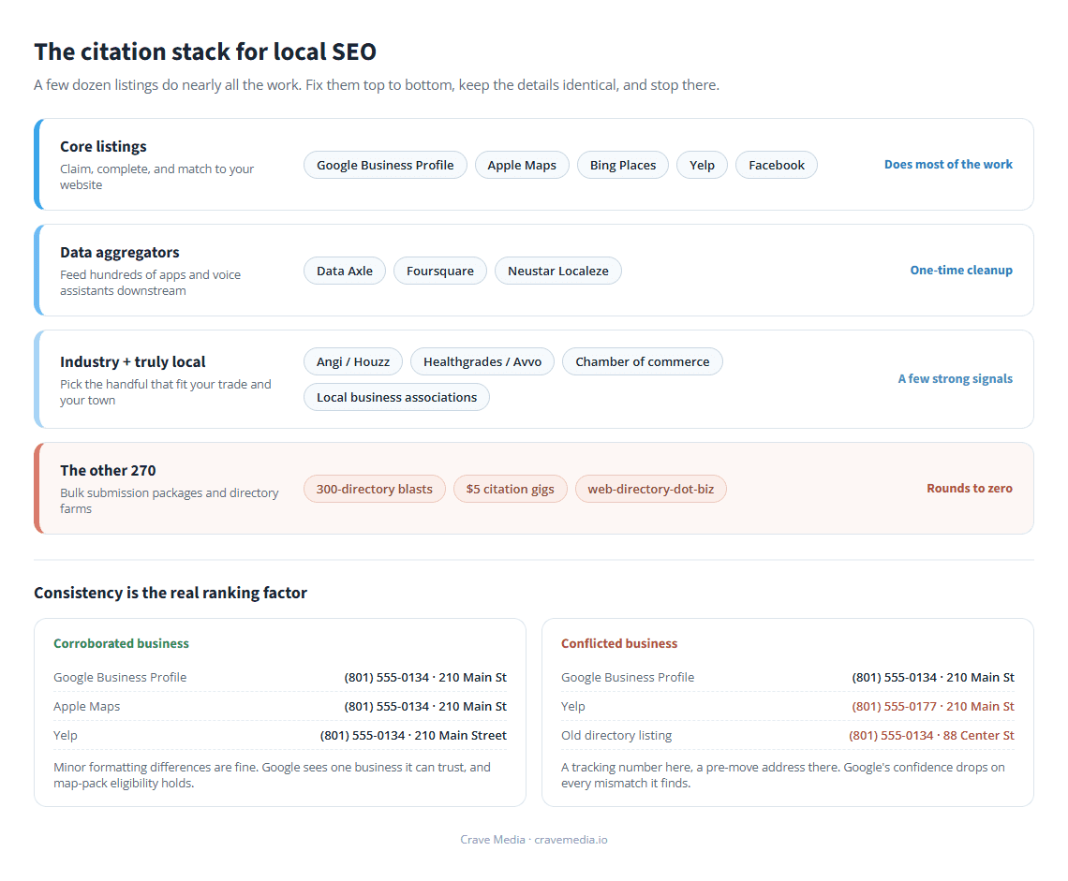Click the 'Rounds to zero' label
This screenshot has height=881, width=1068.
pos(970,488)
